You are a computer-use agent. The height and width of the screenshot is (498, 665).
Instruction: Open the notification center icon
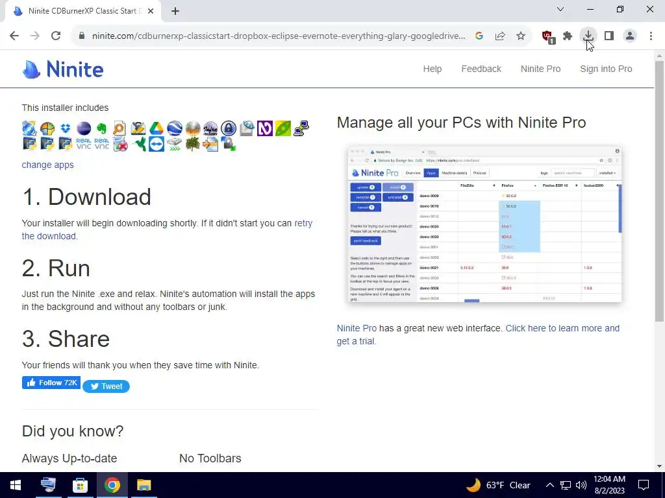coord(644,485)
